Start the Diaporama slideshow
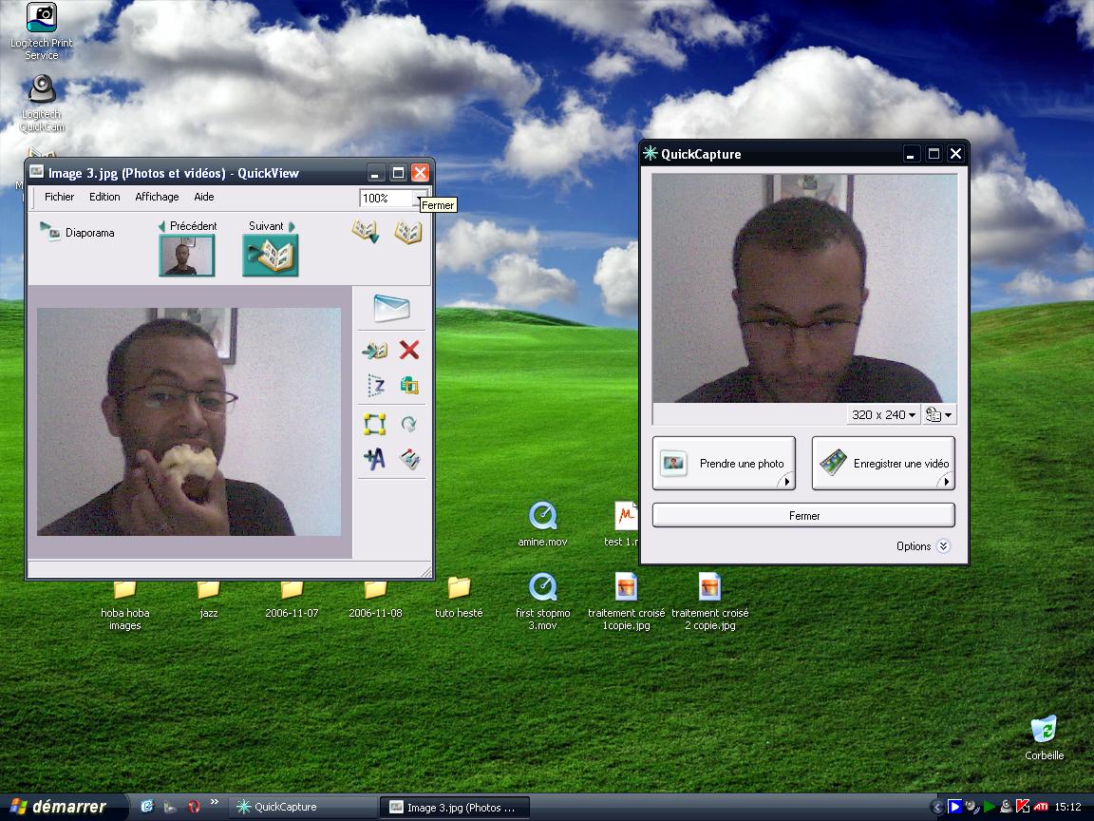Image resolution: width=1094 pixels, height=821 pixels. 77,232
